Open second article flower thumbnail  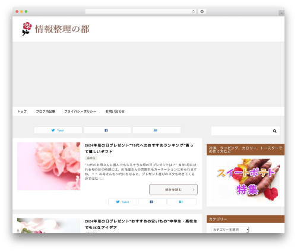tap(49, 225)
